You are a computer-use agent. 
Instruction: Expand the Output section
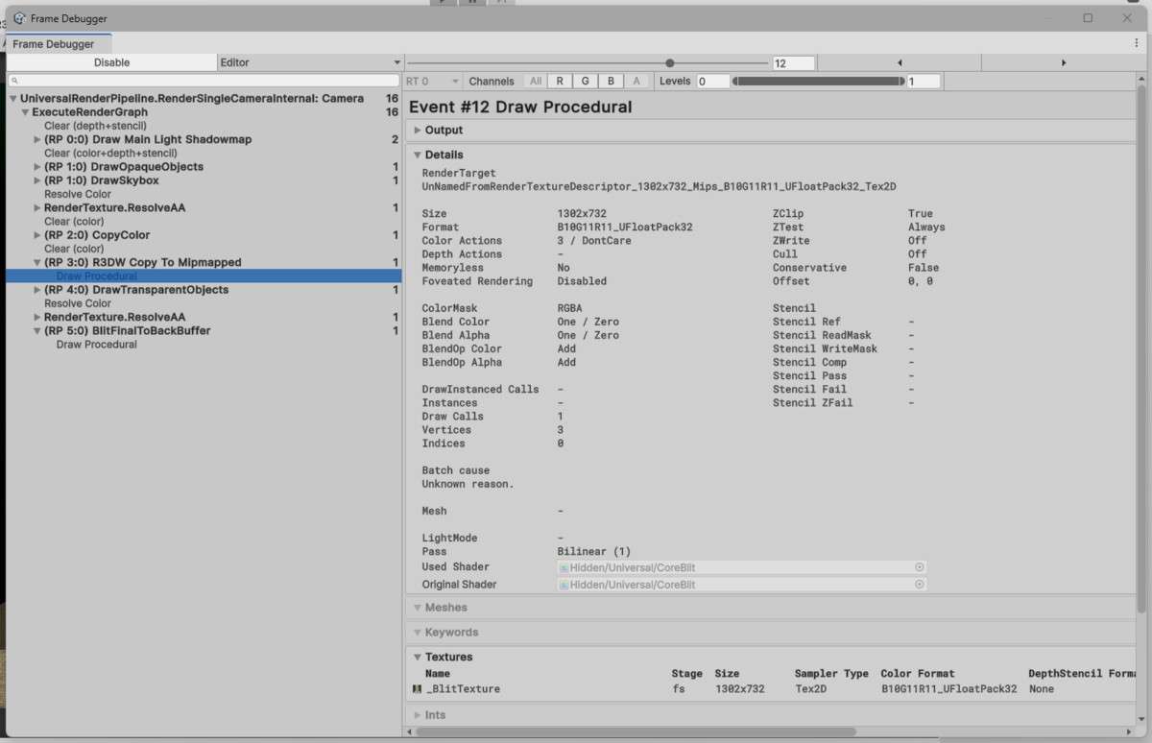pos(418,131)
